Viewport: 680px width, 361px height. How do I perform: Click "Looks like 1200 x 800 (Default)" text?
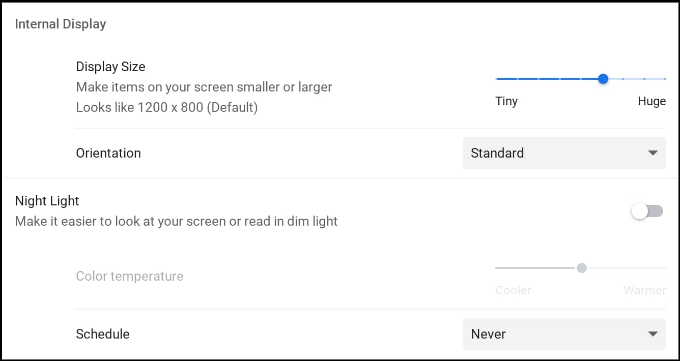pos(166,107)
